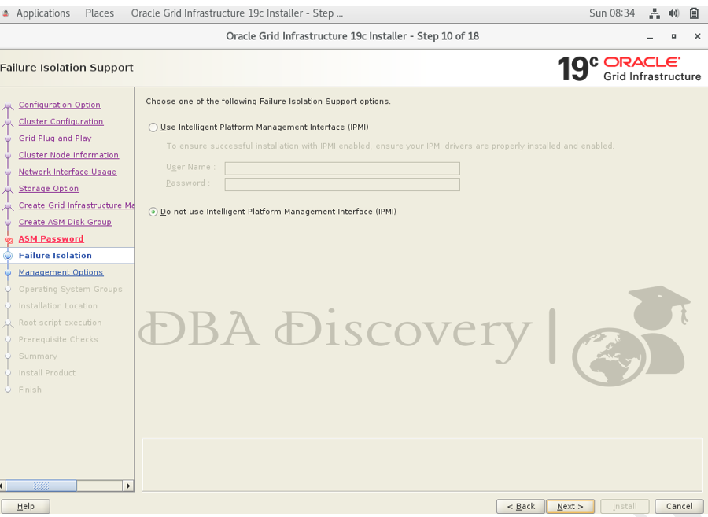Click the Help button
The width and height of the screenshot is (708, 517).
[25, 506]
